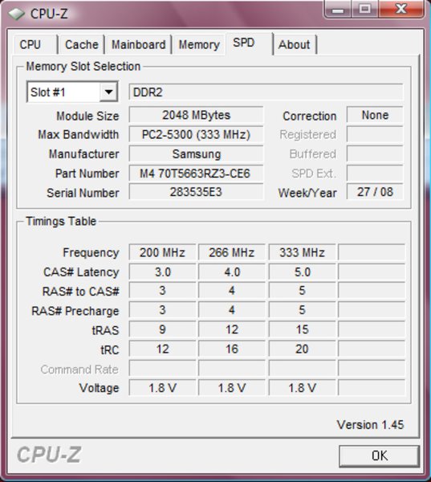Go to the Mainboard tab
The image size is (431, 482).
tap(138, 44)
